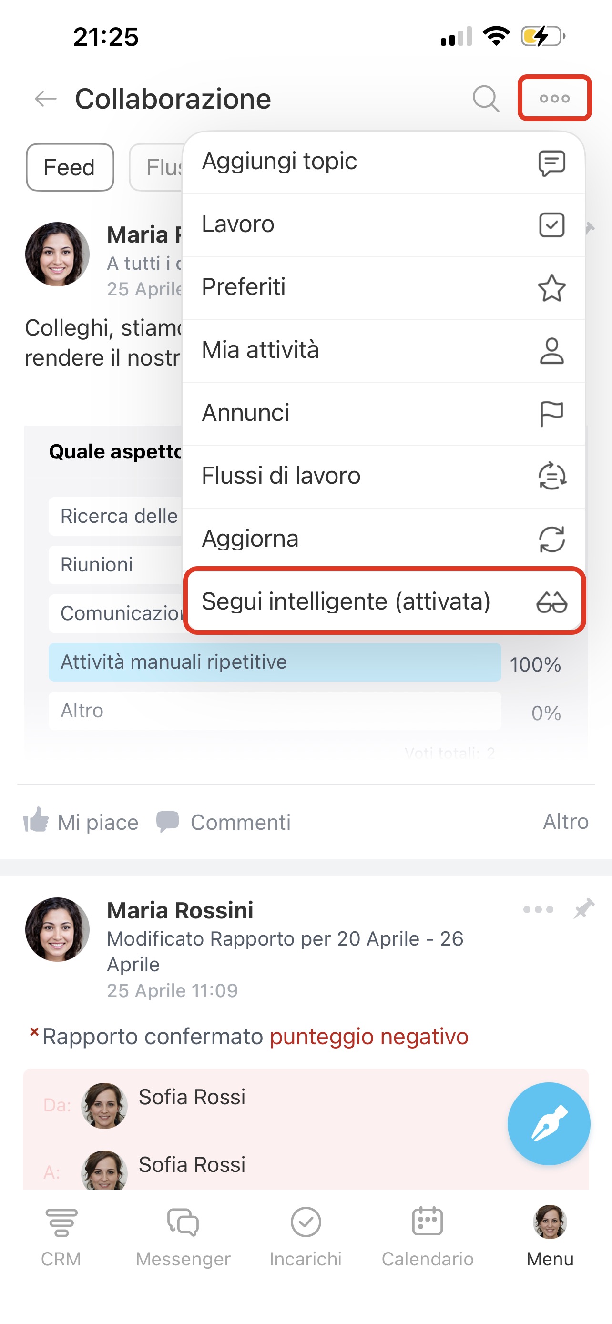612x1324 pixels.
Task: Choose the Altro poll answer
Action: point(275,711)
